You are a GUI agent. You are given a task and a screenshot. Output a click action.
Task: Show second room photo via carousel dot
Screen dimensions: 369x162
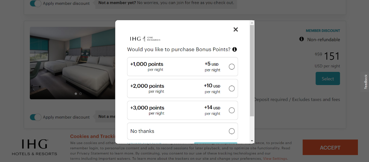80,94
